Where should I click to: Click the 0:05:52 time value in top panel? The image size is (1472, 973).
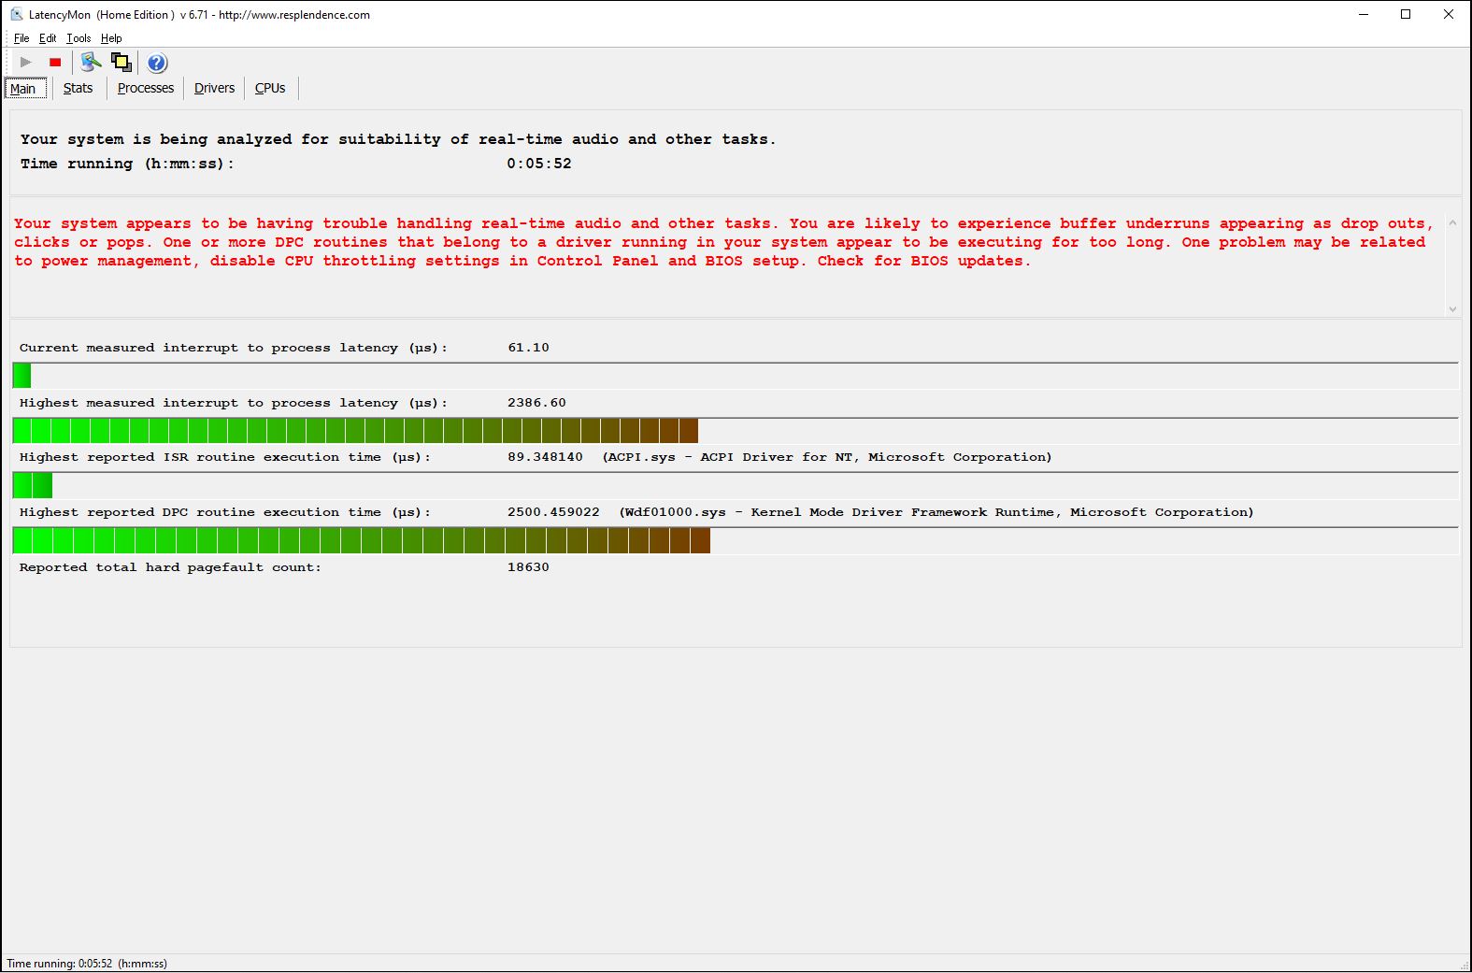point(539,164)
